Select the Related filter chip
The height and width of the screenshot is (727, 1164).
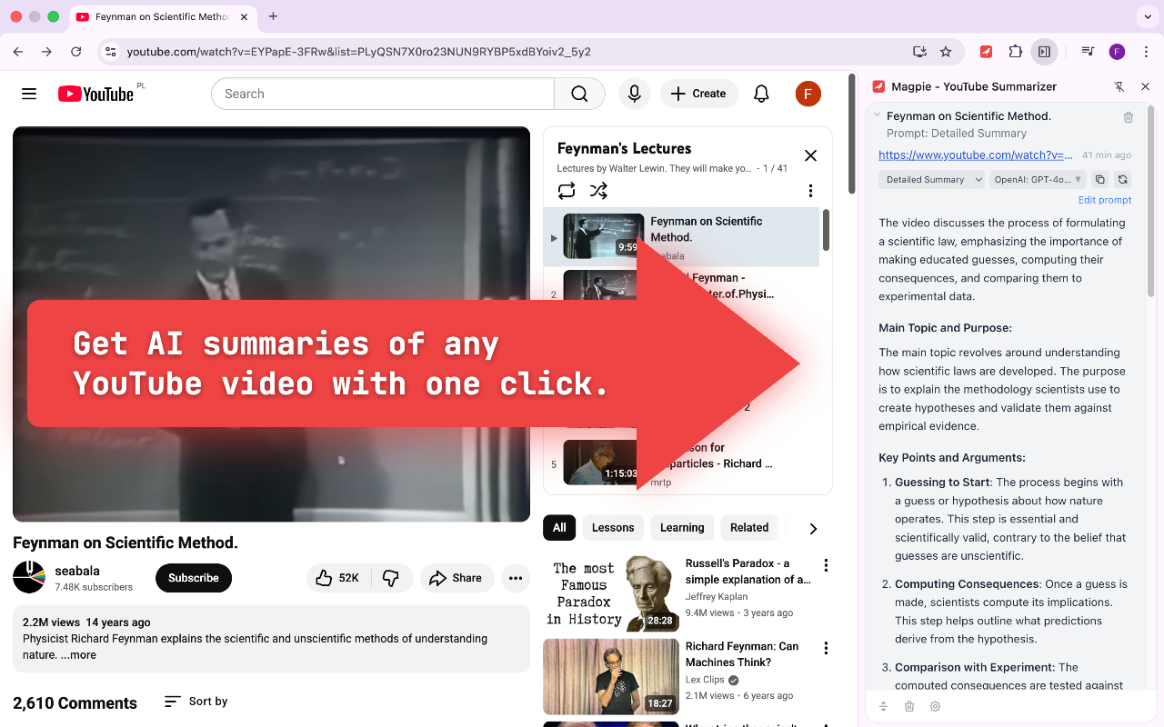point(749,527)
